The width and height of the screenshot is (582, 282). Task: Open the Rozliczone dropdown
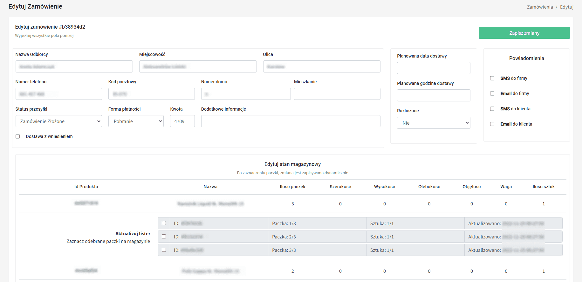pyautogui.click(x=433, y=123)
